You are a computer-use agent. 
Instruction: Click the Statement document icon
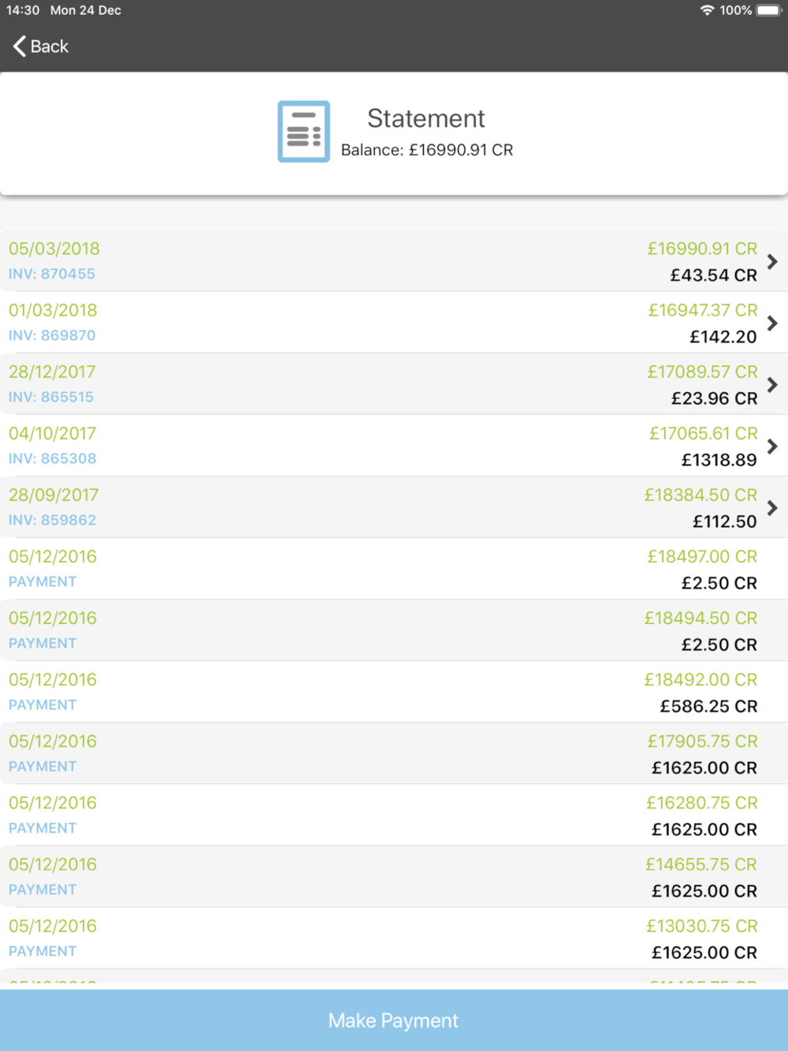pyautogui.click(x=303, y=132)
